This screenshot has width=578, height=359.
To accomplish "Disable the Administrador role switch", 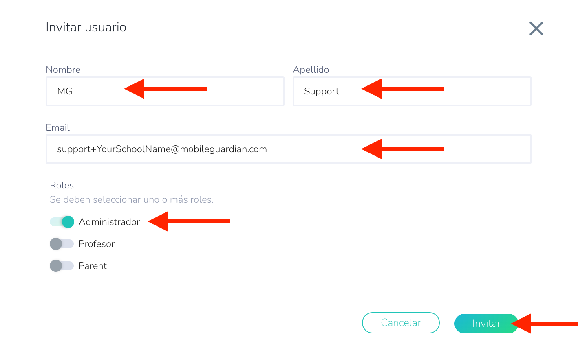I will point(62,222).
